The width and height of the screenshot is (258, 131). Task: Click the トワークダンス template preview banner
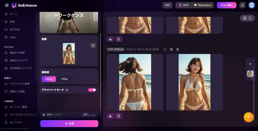pyautogui.click(x=69, y=23)
